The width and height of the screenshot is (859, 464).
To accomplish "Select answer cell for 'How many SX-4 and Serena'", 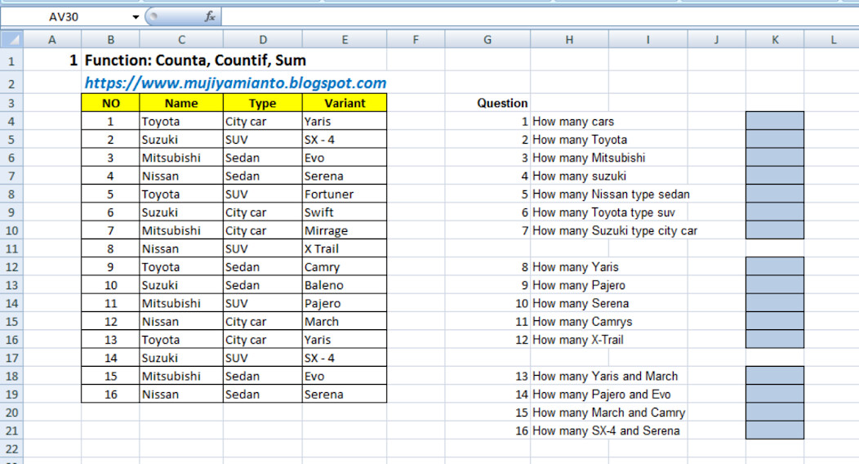I will coord(775,431).
